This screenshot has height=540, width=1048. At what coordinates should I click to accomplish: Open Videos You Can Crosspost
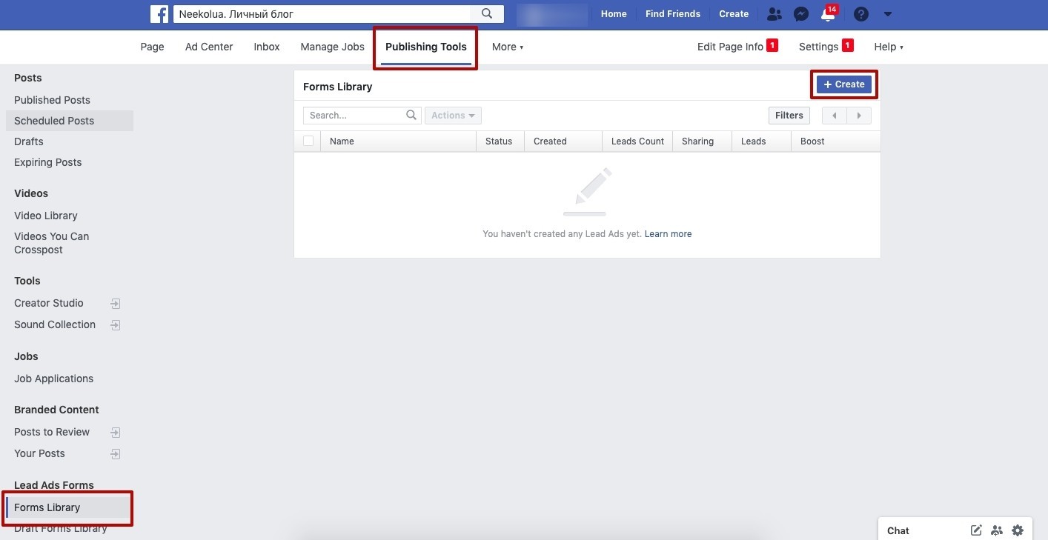(52, 243)
